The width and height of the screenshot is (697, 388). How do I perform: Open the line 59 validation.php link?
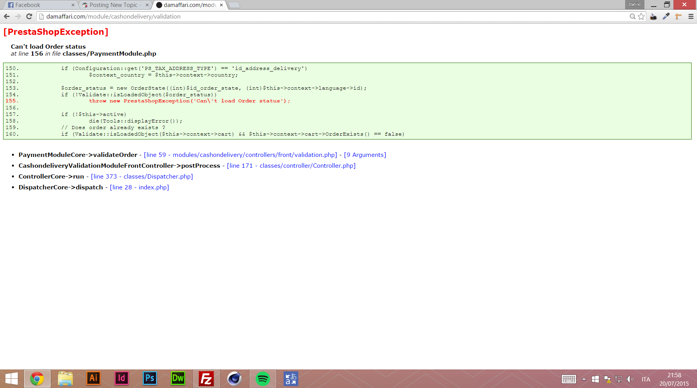(240, 155)
